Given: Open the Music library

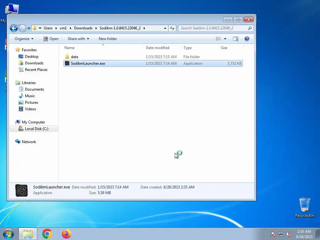Looking at the screenshot, I should [x=30, y=96].
